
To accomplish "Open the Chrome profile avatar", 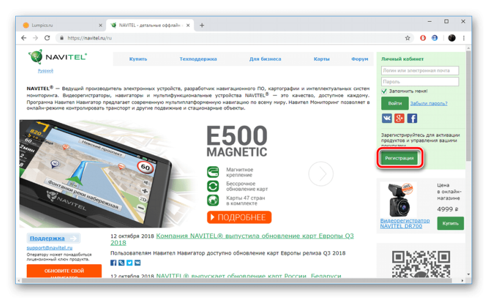I will pos(451,38).
